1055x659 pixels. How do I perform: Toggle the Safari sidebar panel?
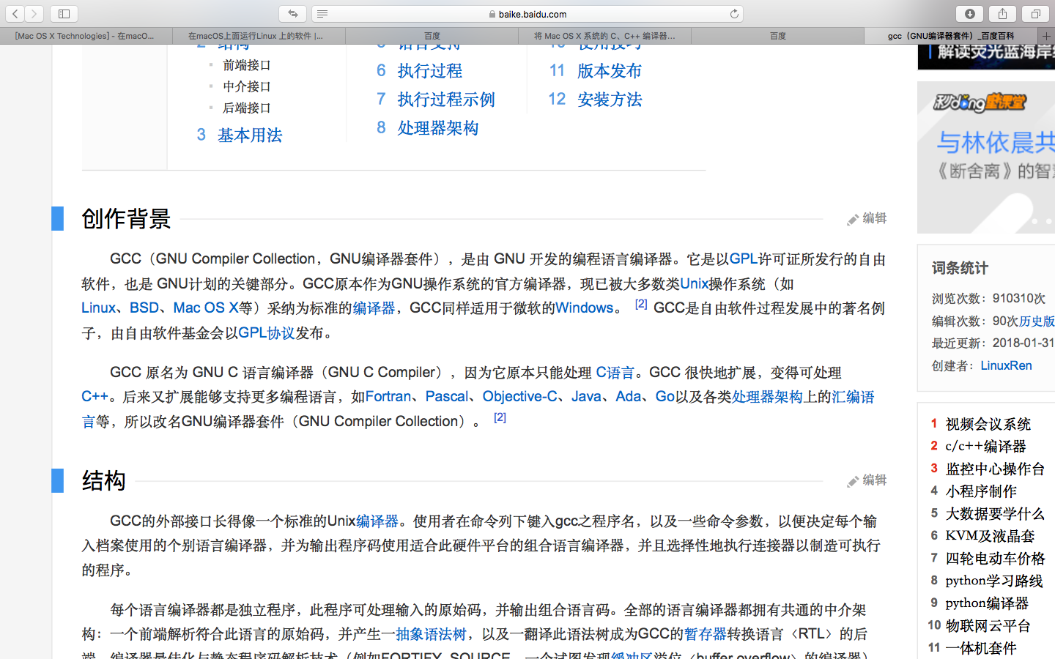(64, 14)
